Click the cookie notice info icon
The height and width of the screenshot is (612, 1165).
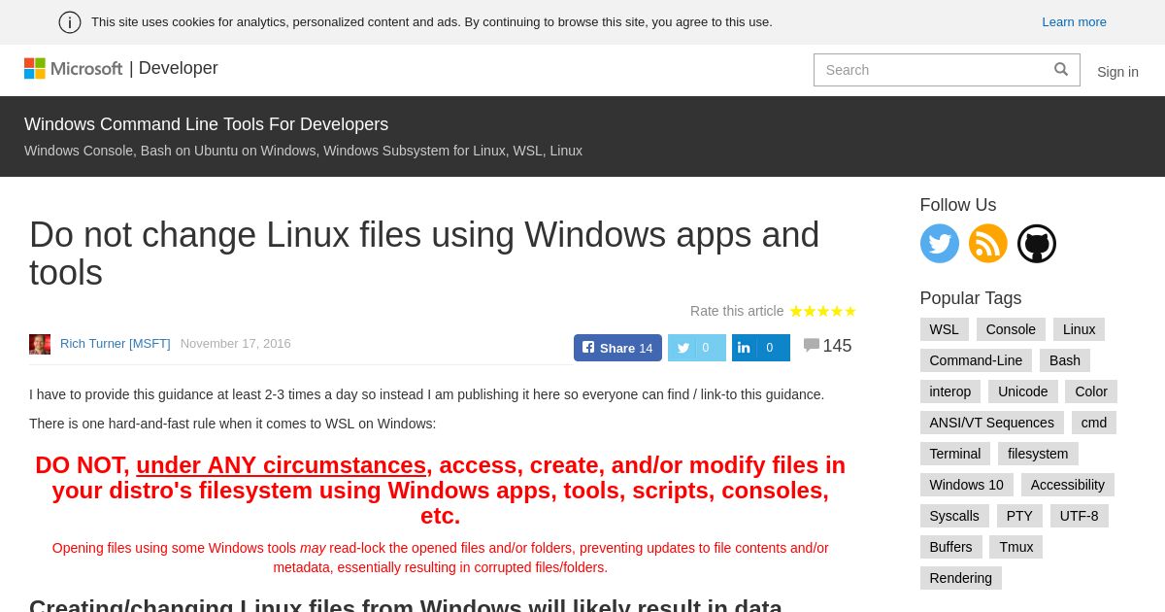pyautogui.click(x=70, y=22)
